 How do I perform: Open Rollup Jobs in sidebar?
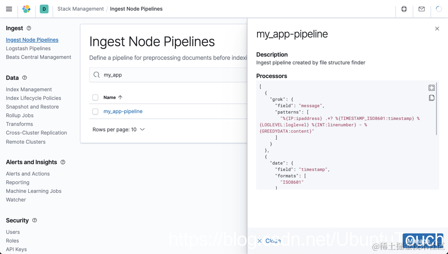coord(20,115)
